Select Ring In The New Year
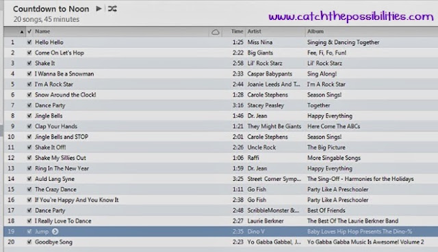This screenshot has height=252, width=438. pos(62,169)
